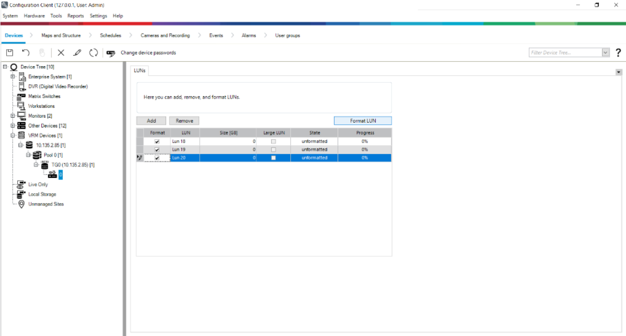Enable Large LUN for Lun 19
626x336 pixels.
[273, 150]
